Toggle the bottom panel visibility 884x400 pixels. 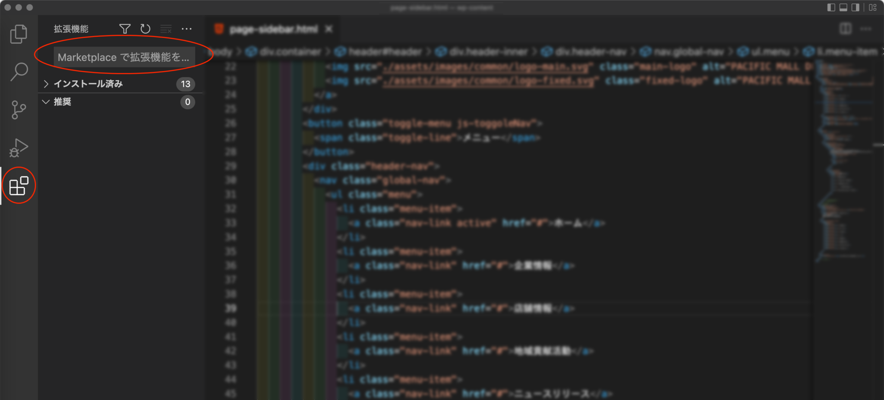point(842,7)
